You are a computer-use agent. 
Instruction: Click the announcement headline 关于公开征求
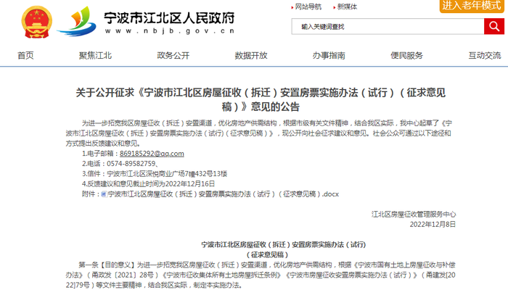coord(261,99)
